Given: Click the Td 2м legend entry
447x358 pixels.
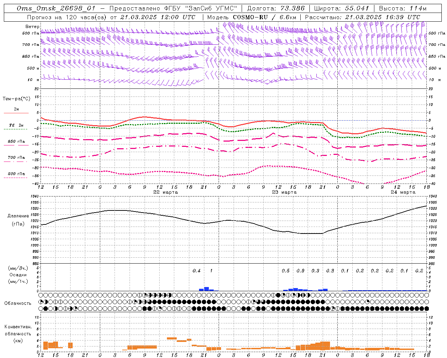Looking at the screenshot, I should coord(16,125).
